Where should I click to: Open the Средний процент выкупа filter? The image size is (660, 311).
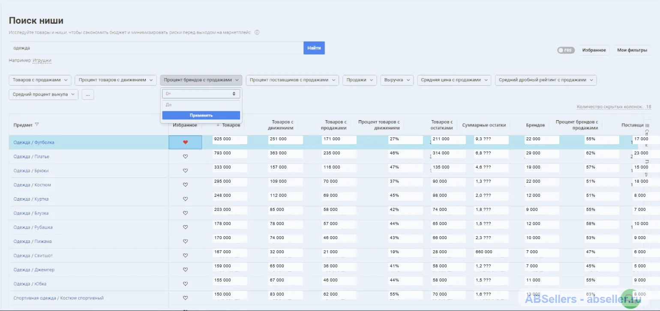pyautogui.click(x=43, y=95)
